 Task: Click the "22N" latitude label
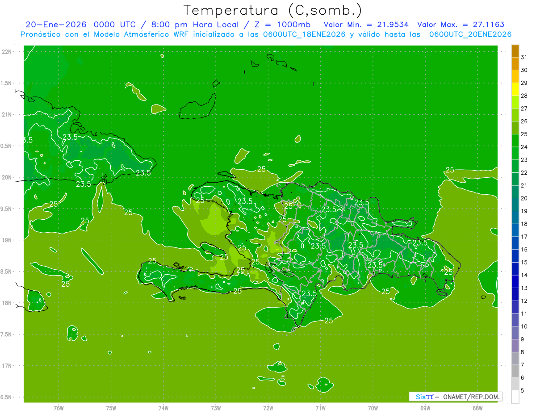[x=7, y=52]
